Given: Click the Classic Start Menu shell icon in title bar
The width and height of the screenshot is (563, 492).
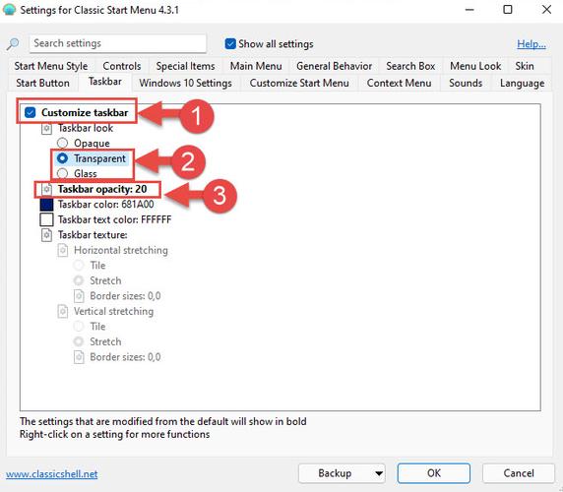Looking at the screenshot, I should [9, 10].
